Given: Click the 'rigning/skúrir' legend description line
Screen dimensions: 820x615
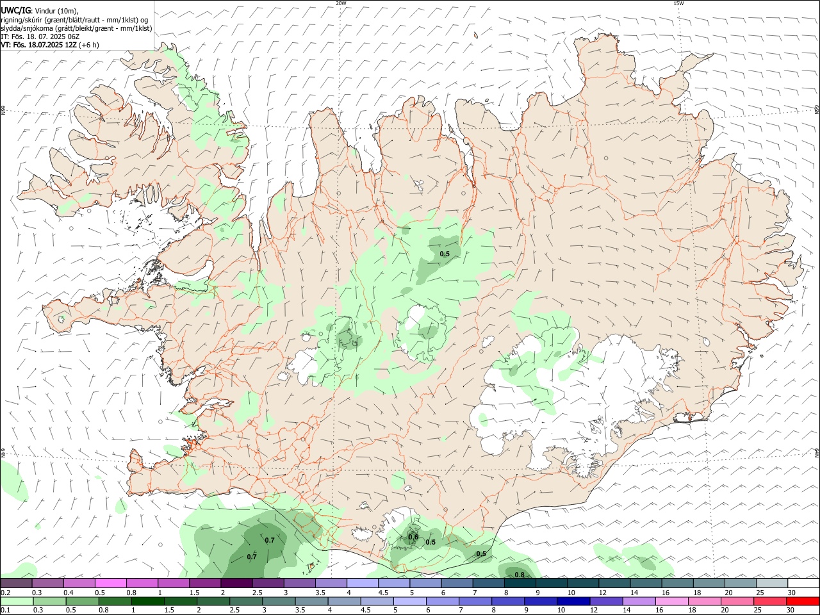Looking at the screenshot, I should coord(74,20).
